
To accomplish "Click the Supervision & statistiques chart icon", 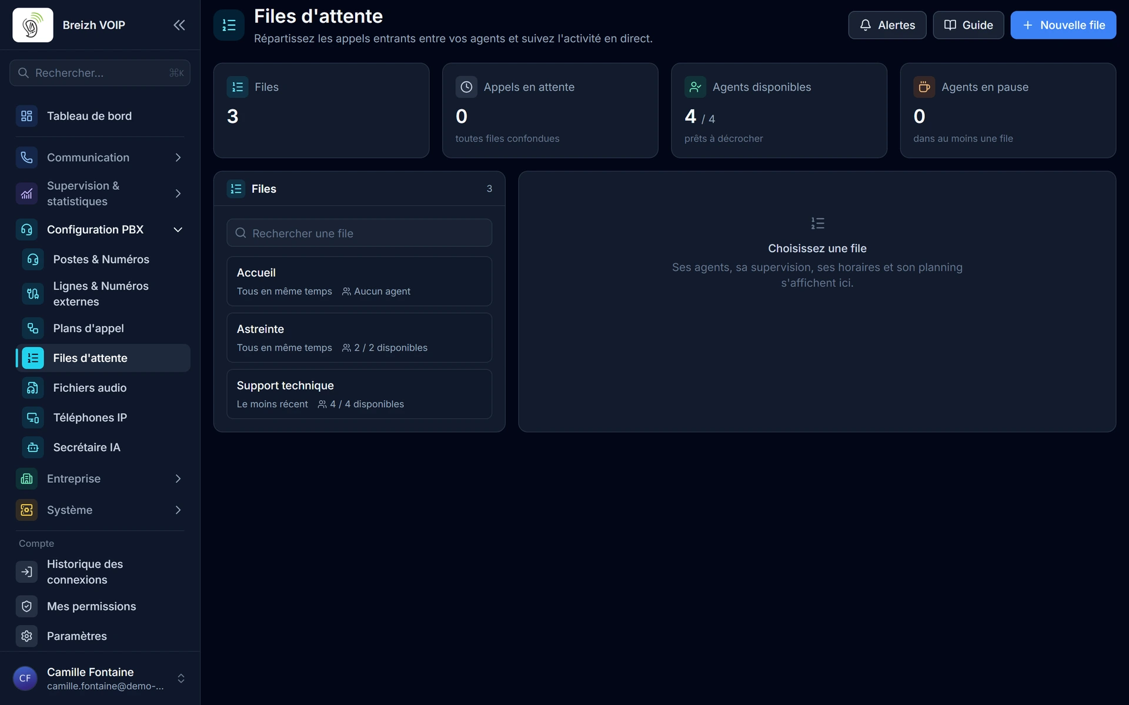I will pyautogui.click(x=26, y=193).
